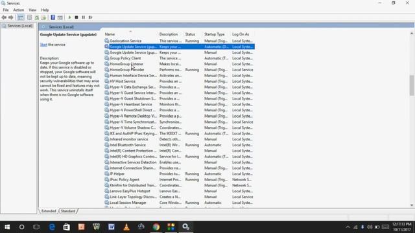Image resolution: width=415 pixels, height=233 pixels.
Task: Click the Pause Service toolbar icon
Action: pos(84,17)
